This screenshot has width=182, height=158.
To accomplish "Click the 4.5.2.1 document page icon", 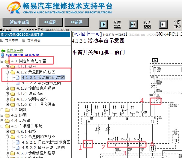I will click(17, 142).
